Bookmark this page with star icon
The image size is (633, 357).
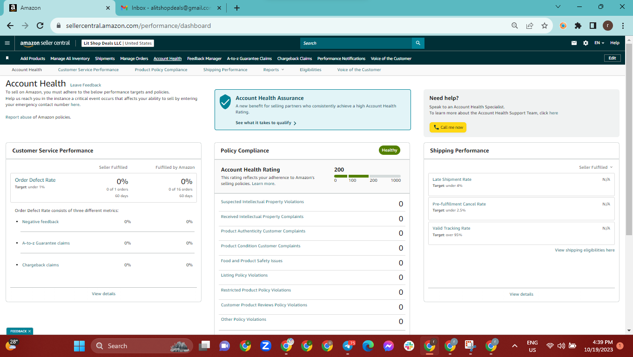click(544, 26)
